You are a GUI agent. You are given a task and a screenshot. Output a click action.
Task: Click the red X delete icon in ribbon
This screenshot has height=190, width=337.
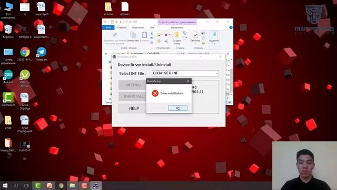pyautogui.click(x=166, y=35)
